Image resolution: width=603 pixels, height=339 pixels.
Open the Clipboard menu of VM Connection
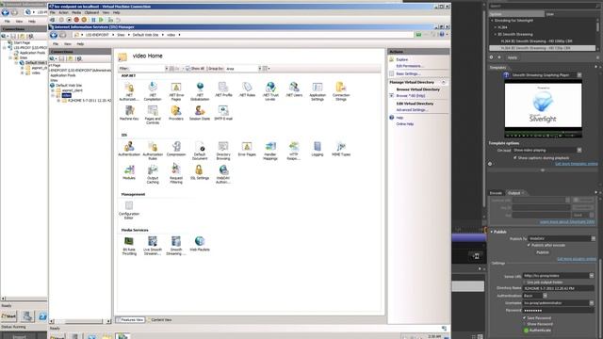coord(91,12)
